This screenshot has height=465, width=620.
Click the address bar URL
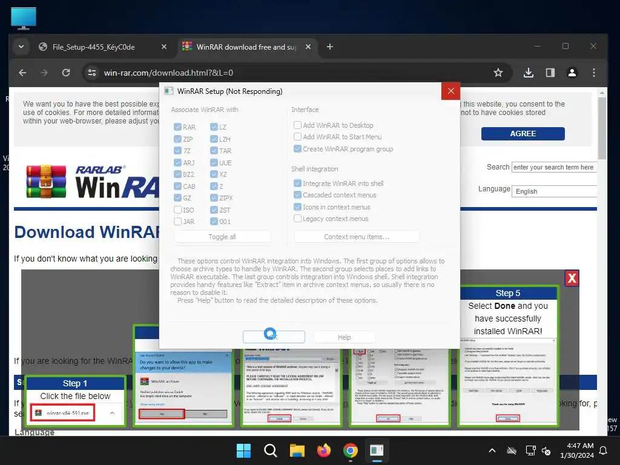168,73
